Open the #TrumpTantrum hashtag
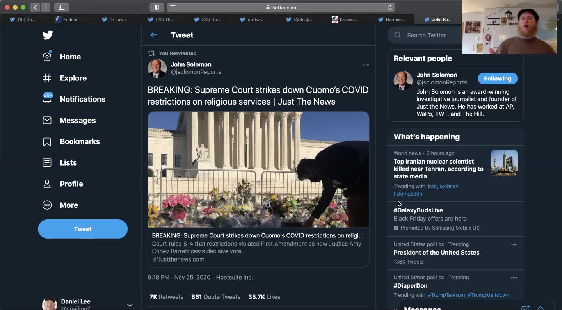The height and width of the screenshot is (310, 562). pyautogui.click(x=446, y=295)
